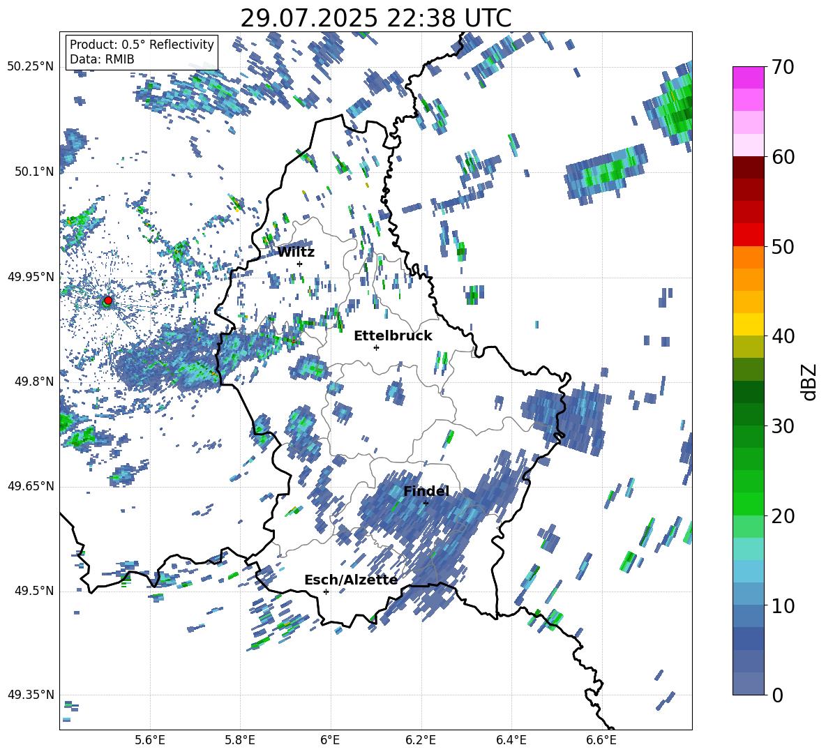Click the colorbar tick value 70
The height and width of the screenshot is (754, 826).
[783, 67]
